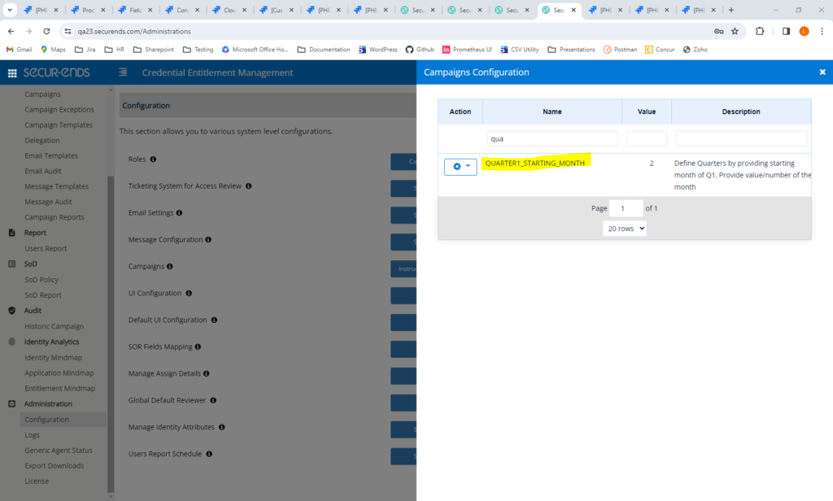Click the Roles info icon
Viewport: 833px width, 501px height.
(x=153, y=159)
